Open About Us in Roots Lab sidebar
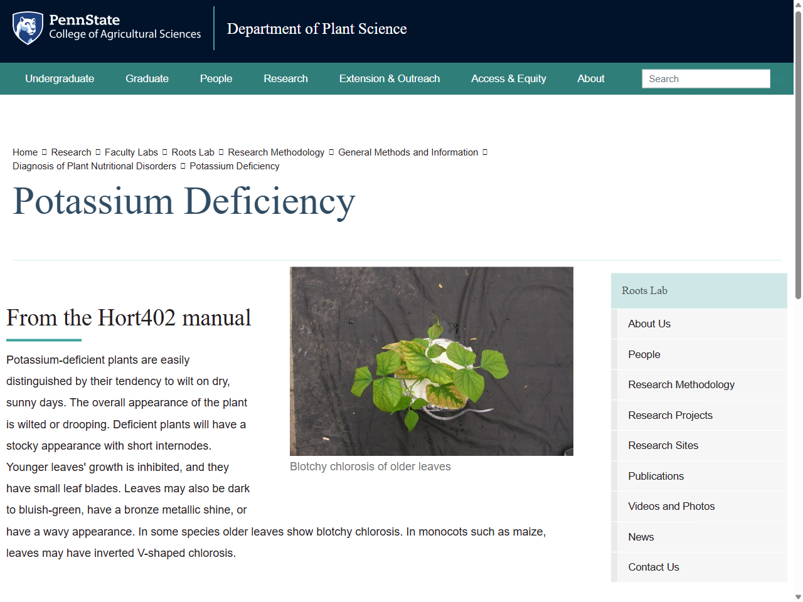Image resolution: width=803 pixels, height=602 pixels. tap(649, 324)
